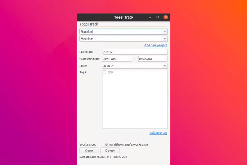Click the end time field 08:45 AM
The width and height of the screenshot is (247, 165).
coord(153,59)
